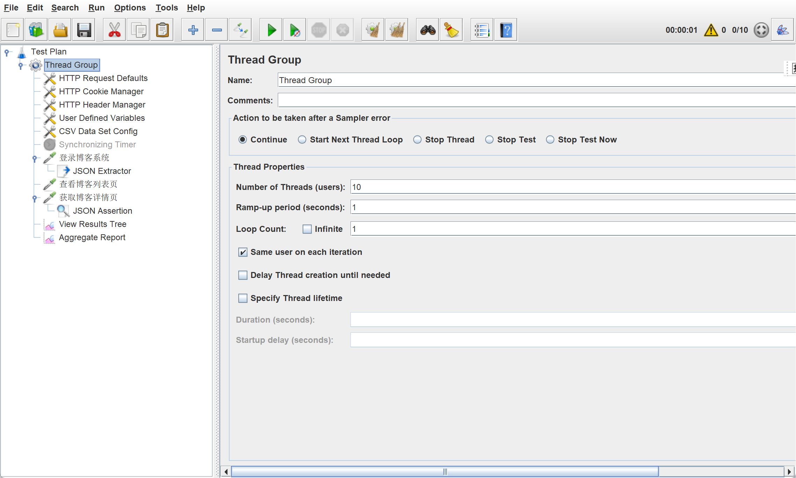The height and width of the screenshot is (478, 796).
Task: Click the scissors Cut icon
Action: 114,30
